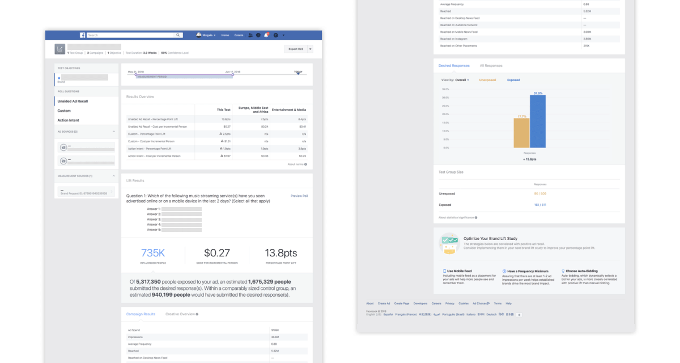Click the search magnifier icon

[179, 35]
